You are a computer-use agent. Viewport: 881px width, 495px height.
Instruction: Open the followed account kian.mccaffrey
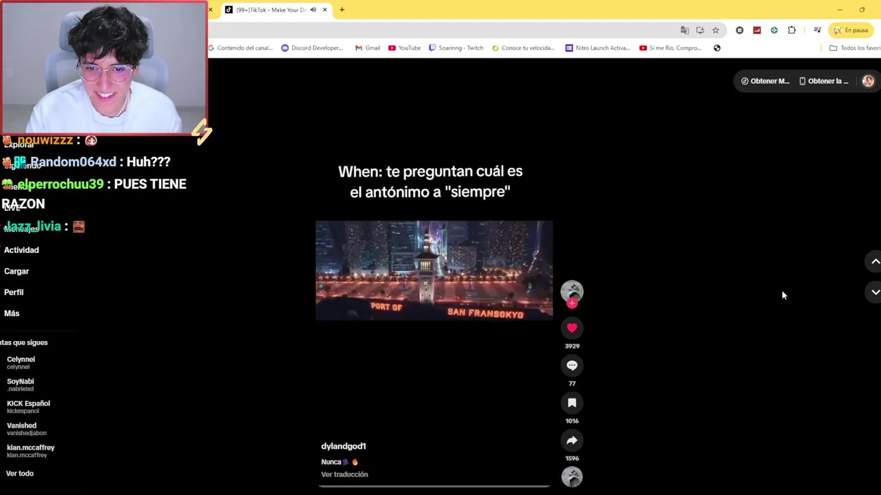click(x=30, y=450)
